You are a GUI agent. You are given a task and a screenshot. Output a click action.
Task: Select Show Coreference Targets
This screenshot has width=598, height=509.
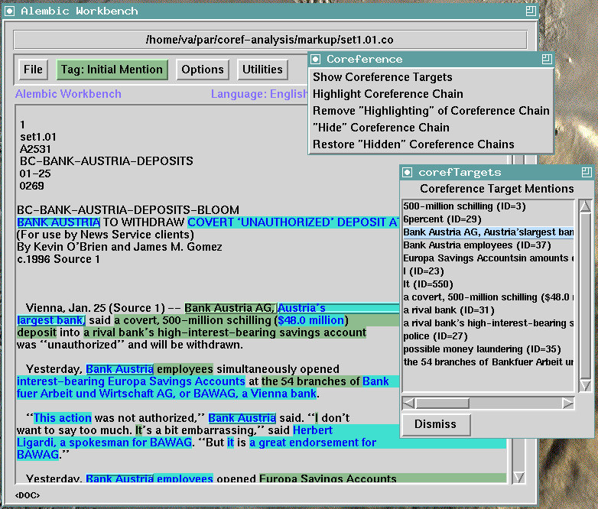pos(382,77)
